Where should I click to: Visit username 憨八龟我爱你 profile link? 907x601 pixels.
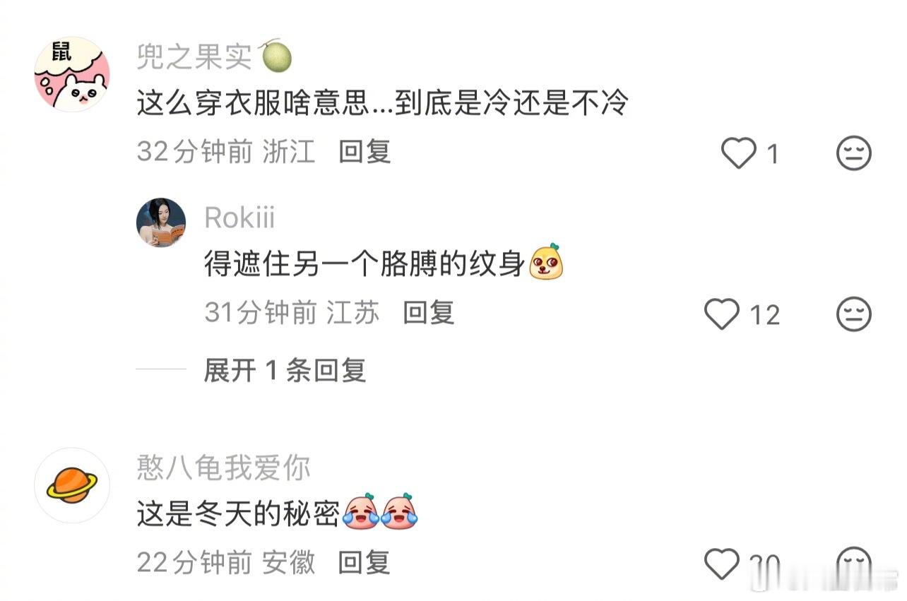[x=223, y=469]
